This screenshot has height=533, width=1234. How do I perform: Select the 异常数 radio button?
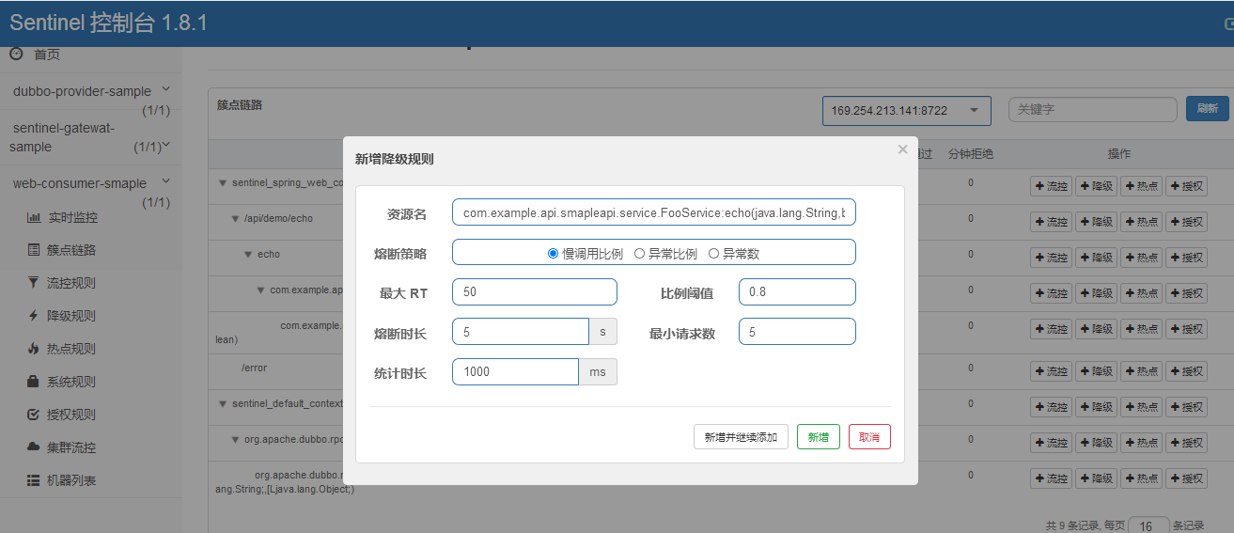tap(713, 254)
